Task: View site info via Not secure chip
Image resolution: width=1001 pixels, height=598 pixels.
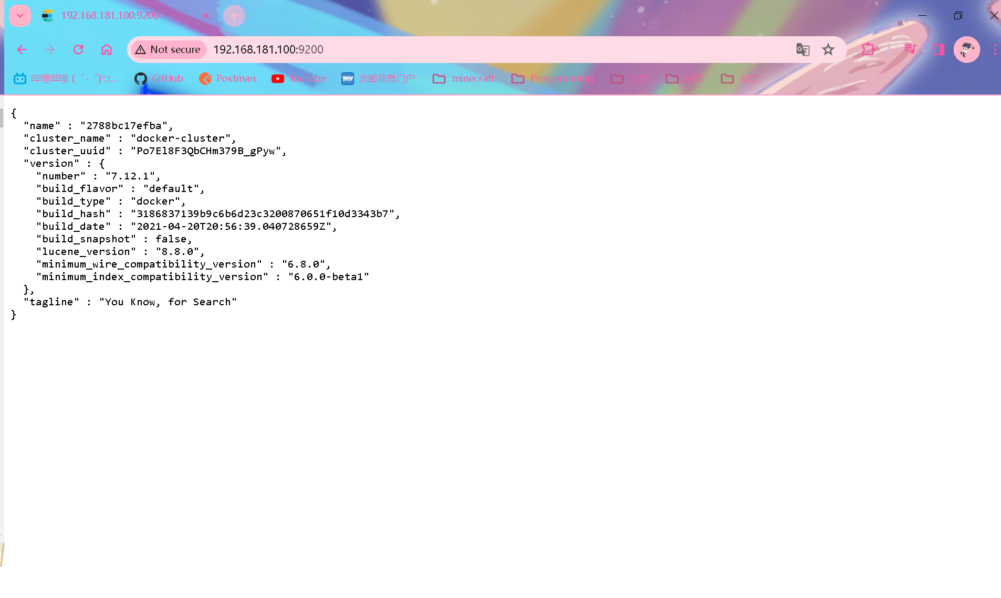Action: [168, 49]
